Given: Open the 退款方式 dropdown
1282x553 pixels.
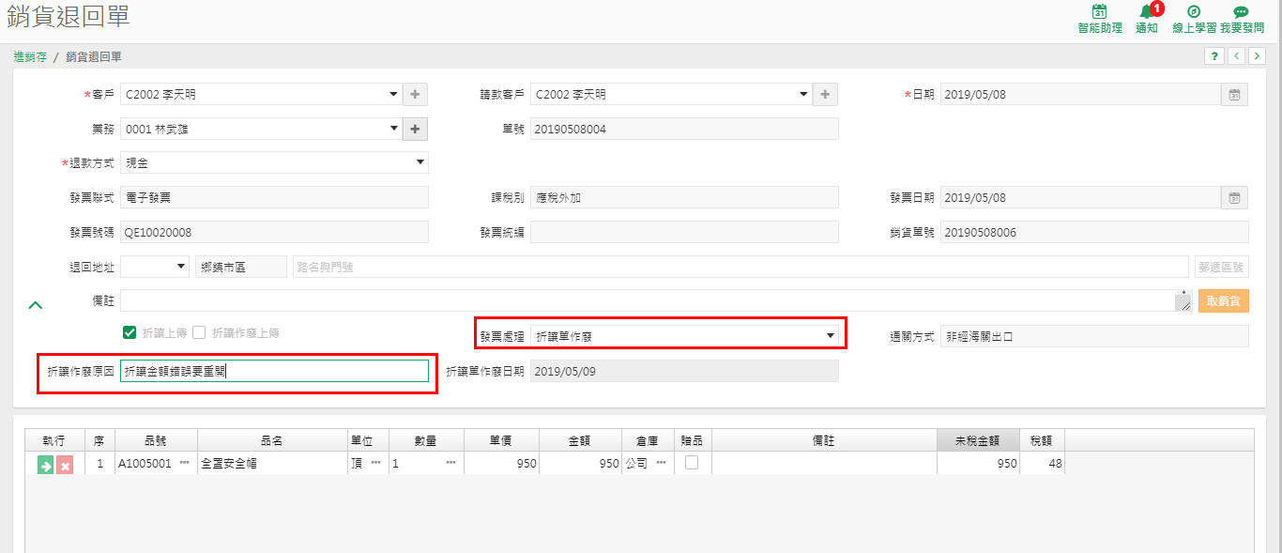Looking at the screenshot, I should tap(274, 162).
